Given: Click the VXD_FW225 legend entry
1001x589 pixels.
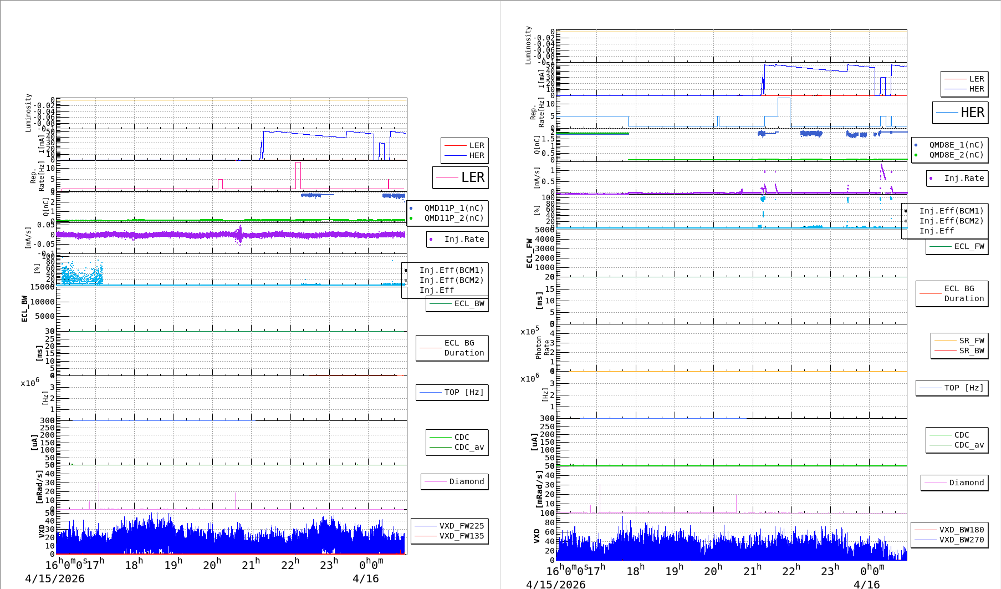Looking at the screenshot, I should [450, 526].
